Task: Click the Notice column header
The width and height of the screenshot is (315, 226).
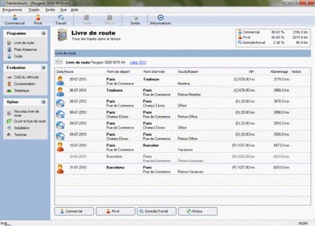Action: pos(296,72)
